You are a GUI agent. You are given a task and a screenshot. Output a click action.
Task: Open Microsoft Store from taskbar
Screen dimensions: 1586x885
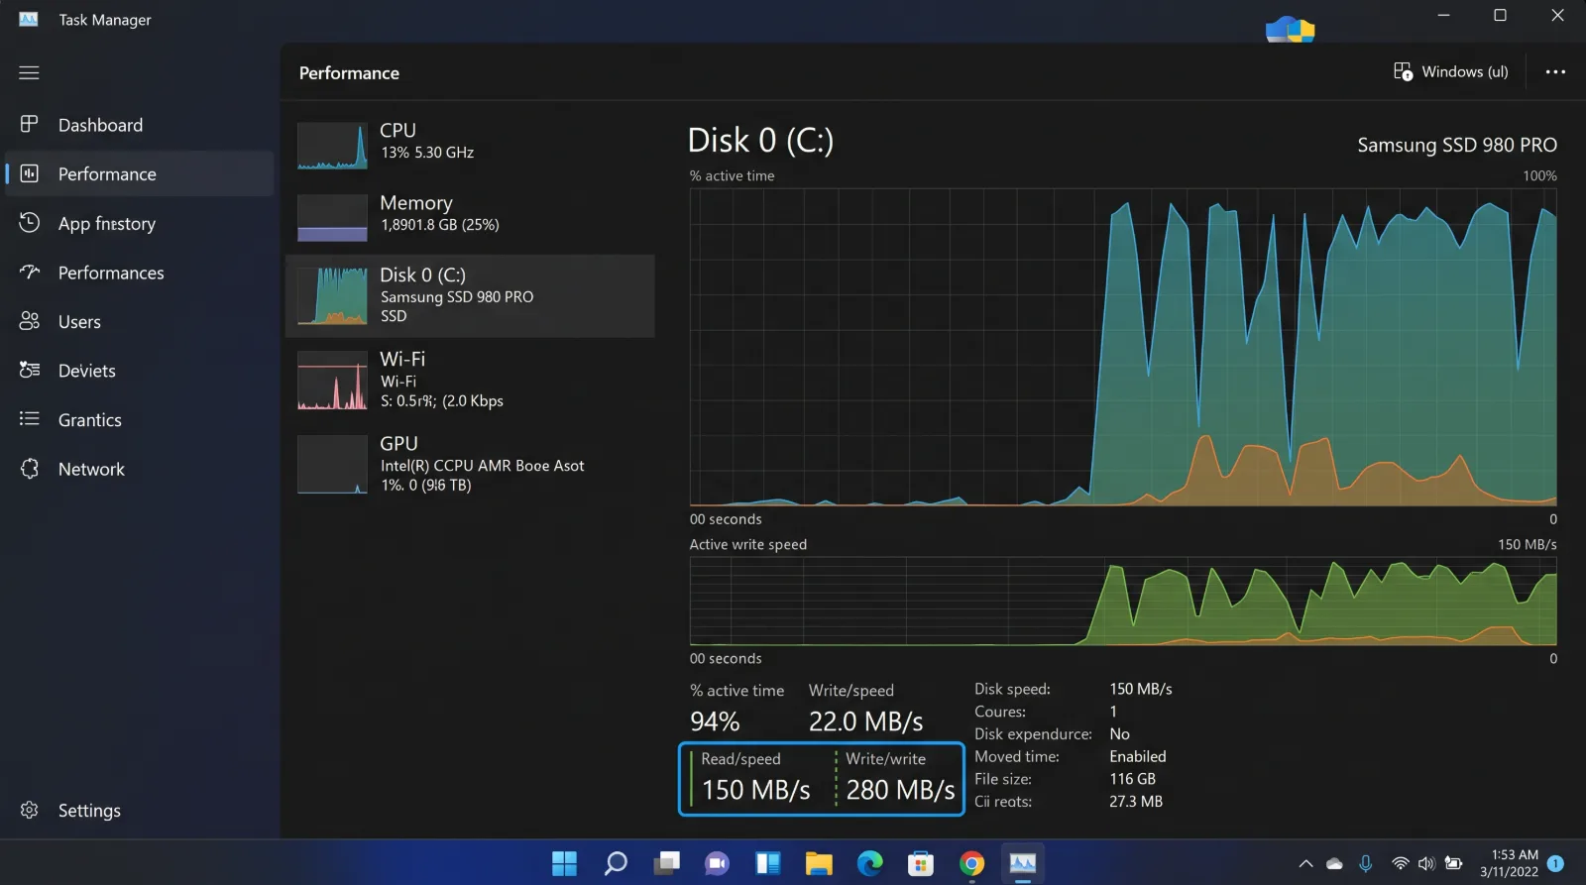(x=921, y=863)
